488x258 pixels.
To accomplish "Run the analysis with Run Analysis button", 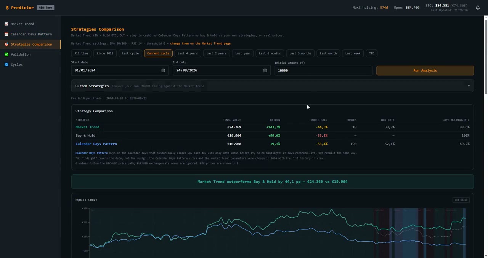I will click(425, 70).
